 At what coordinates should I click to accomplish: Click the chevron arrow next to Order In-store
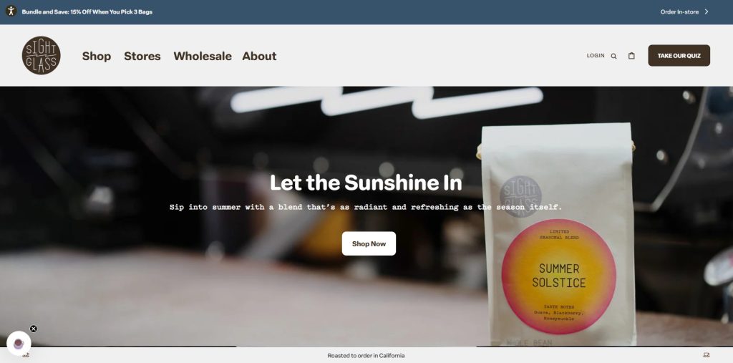707,11
